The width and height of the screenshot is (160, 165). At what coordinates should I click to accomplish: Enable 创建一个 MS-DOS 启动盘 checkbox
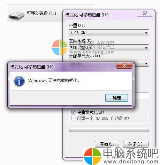74,118
